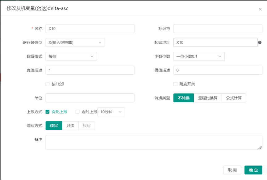Select 只写 access mode
Screen dimensions: 267x180
(x=86, y=126)
